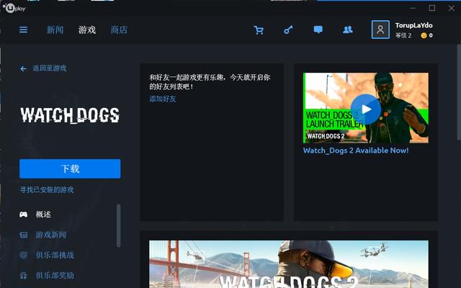Click the Watch Dogs 2 banner image

pyautogui.click(x=289, y=264)
